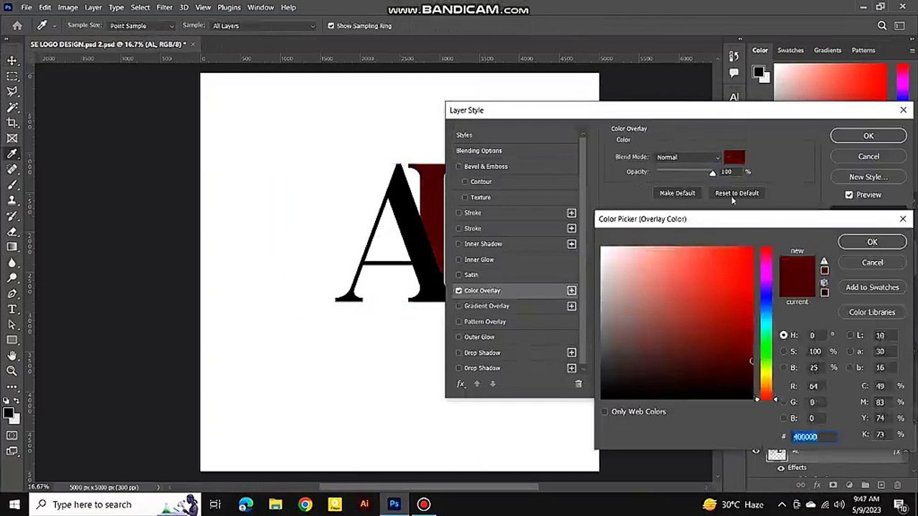
Task: Toggle Show Sampling Ring checkbox
Action: coord(331,26)
